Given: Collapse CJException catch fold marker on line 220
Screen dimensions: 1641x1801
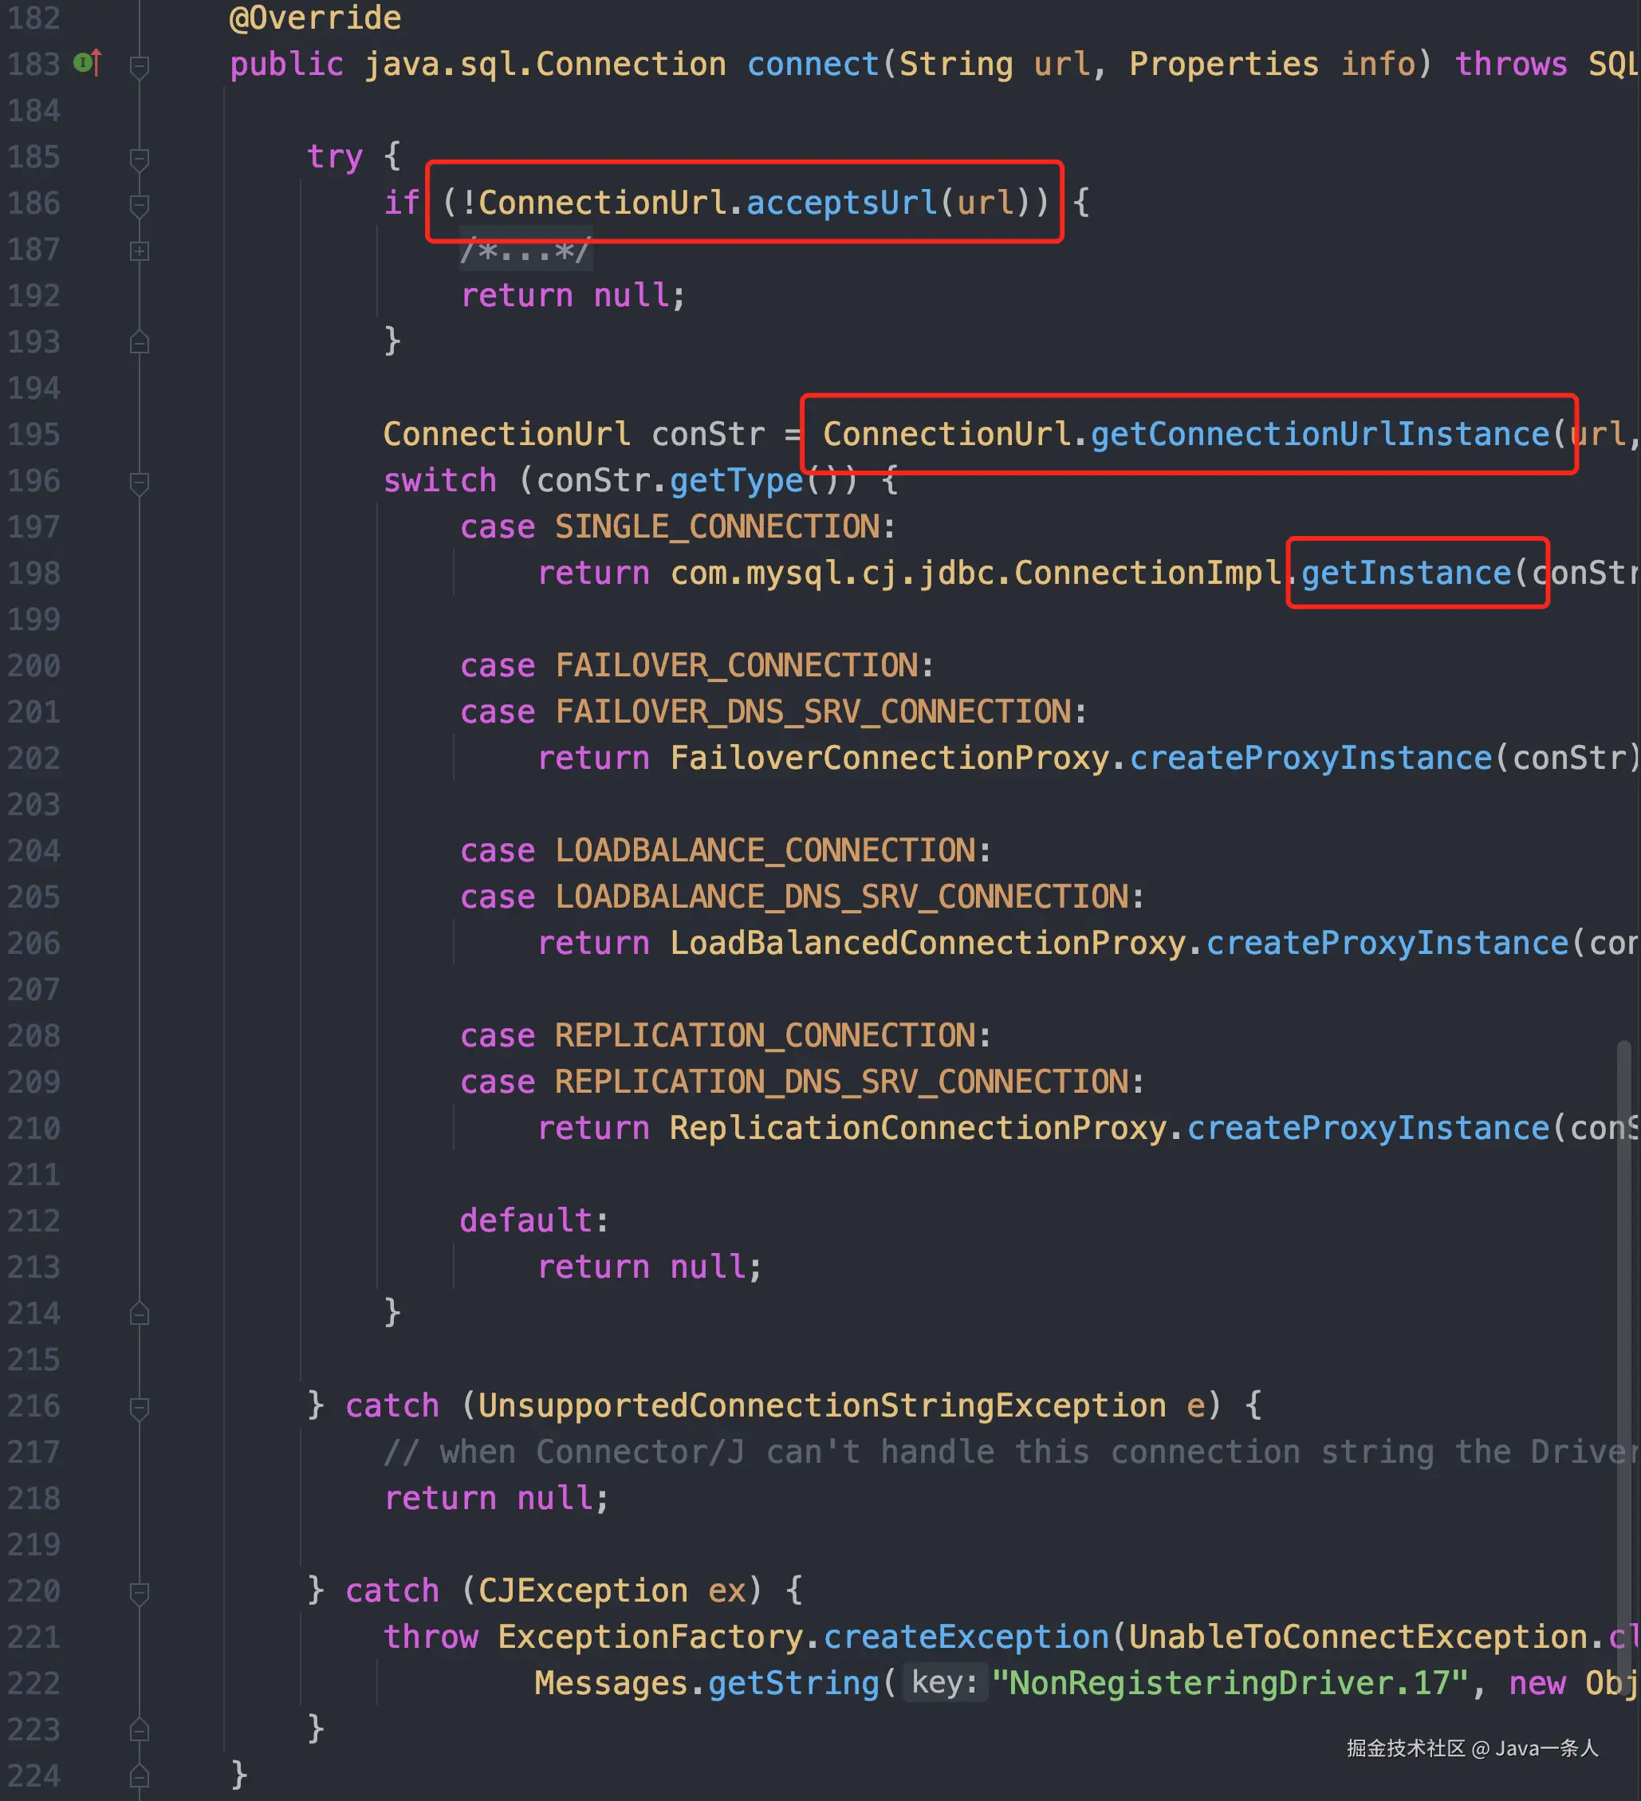Looking at the screenshot, I should [140, 1593].
